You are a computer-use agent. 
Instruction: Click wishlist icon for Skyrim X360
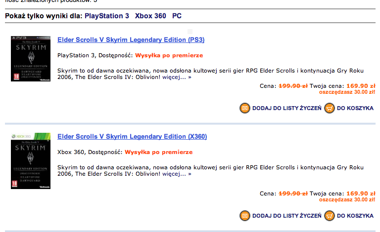point(245,216)
